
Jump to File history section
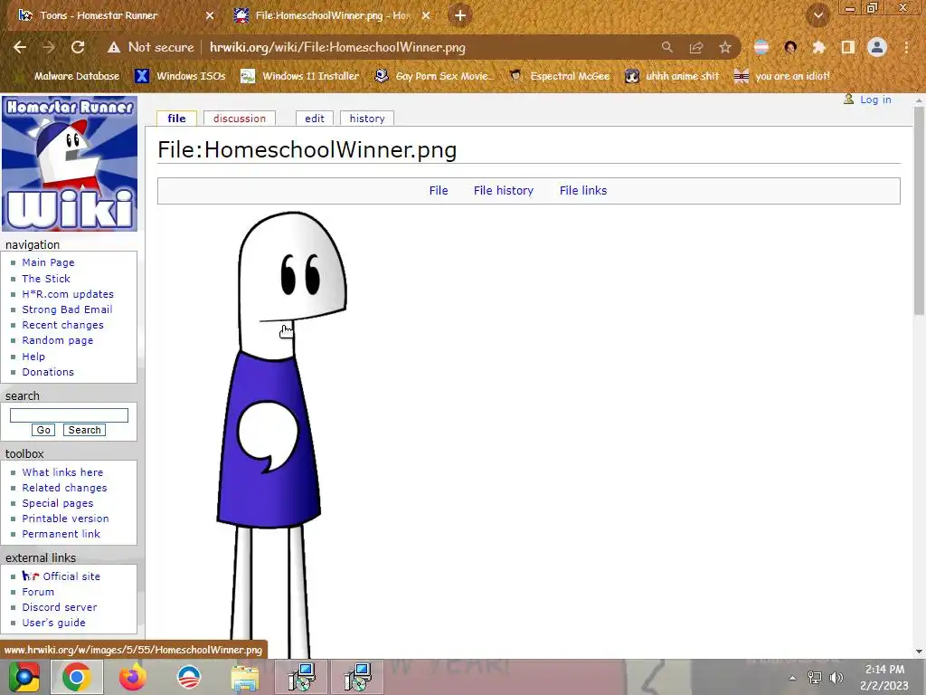click(503, 190)
